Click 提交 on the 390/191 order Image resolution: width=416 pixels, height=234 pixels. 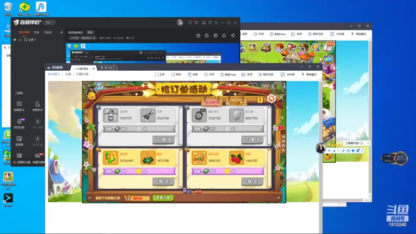tap(252, 181)
